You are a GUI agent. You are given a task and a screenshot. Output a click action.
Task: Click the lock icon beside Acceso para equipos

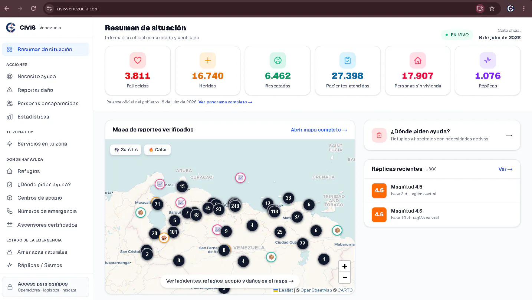coord(10,287)
